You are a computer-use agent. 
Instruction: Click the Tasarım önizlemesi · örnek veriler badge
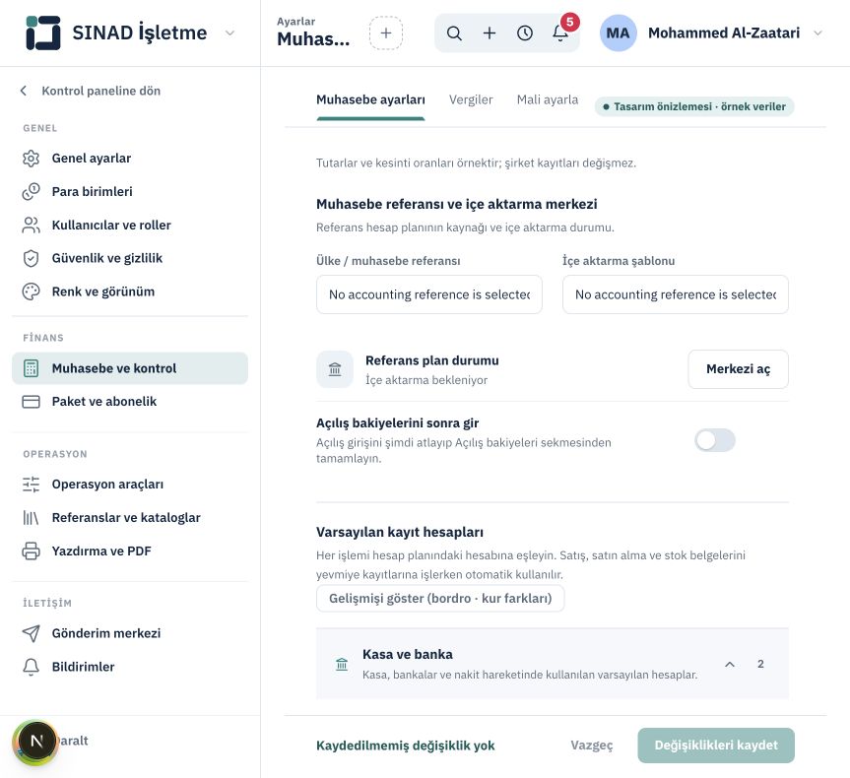(x=694, y=106)
